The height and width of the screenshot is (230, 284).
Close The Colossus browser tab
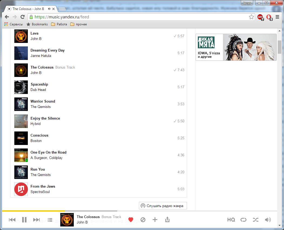pyautogui.click(x=54, y=9)
